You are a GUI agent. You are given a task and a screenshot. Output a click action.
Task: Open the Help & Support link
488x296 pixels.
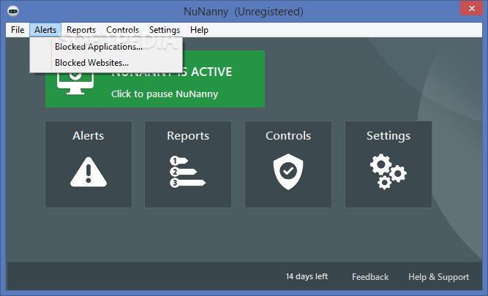pyautogui.click(x=438, y=277)
